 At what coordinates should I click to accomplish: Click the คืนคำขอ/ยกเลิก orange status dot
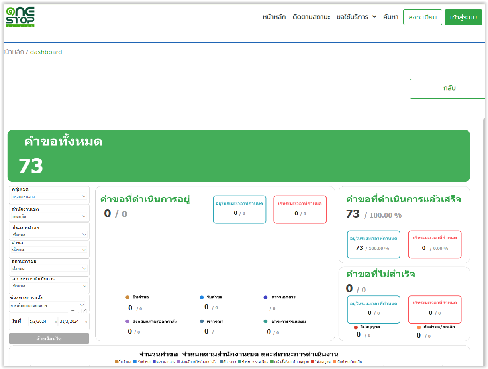coord(419,327)
